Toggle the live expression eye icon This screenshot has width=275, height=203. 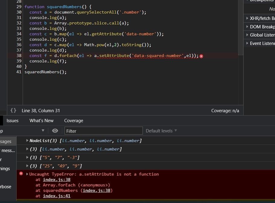(55, 131)
